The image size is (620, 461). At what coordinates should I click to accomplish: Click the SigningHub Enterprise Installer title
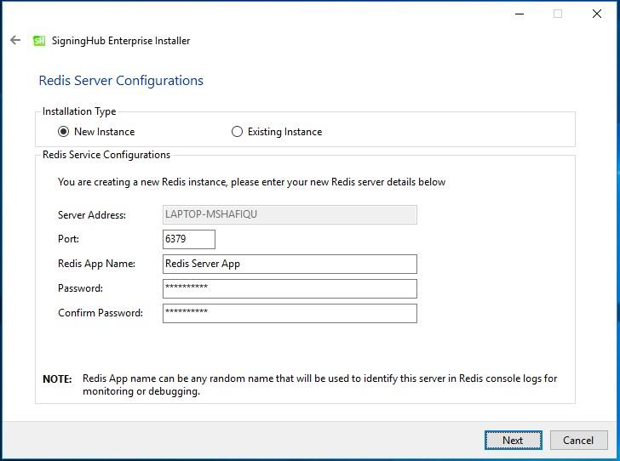pos(121,41)
